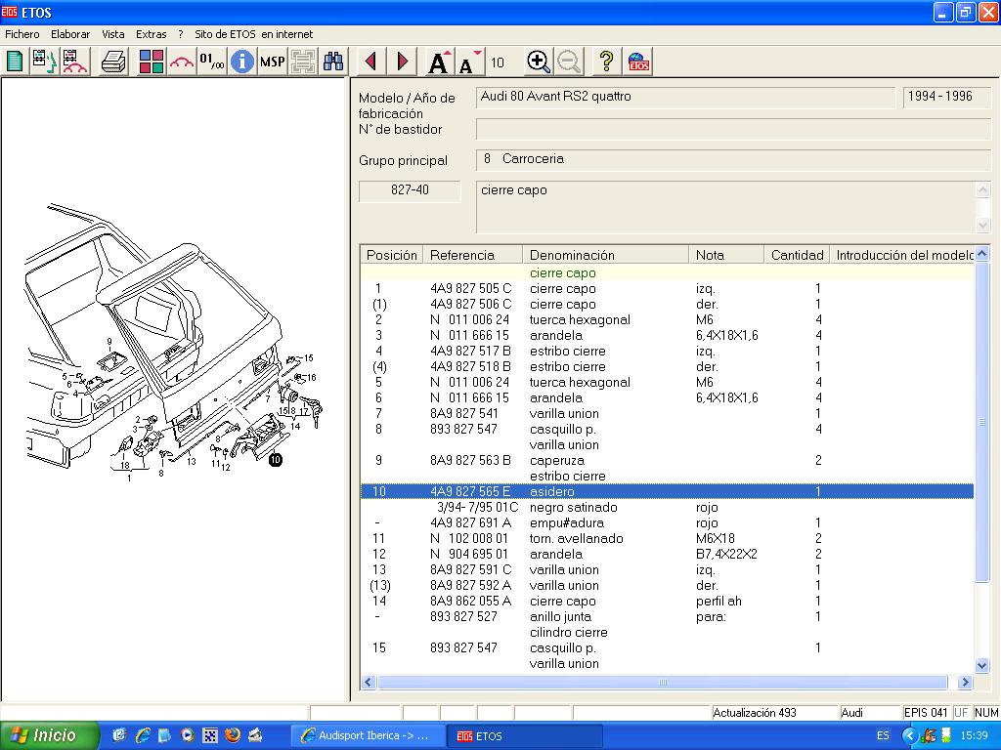Viewport: 1001px width, 750px height.
Task: Open the Elaborar menu
Action: 70,34
